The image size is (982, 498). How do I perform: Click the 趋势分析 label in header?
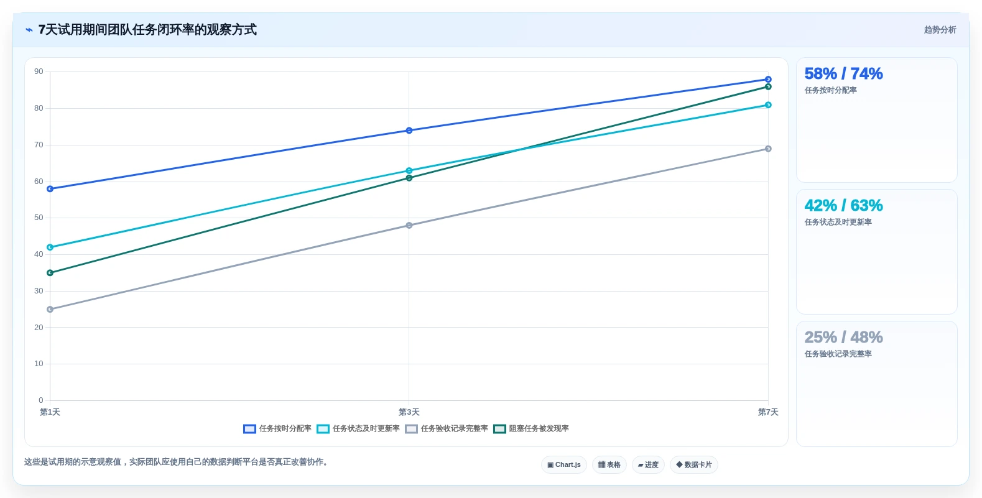click(940, 30)
